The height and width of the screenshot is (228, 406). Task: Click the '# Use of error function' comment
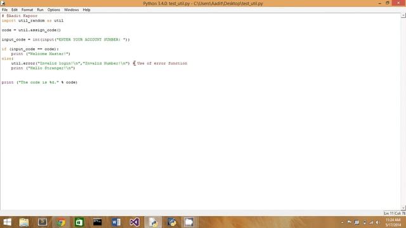tap(160, 63)
